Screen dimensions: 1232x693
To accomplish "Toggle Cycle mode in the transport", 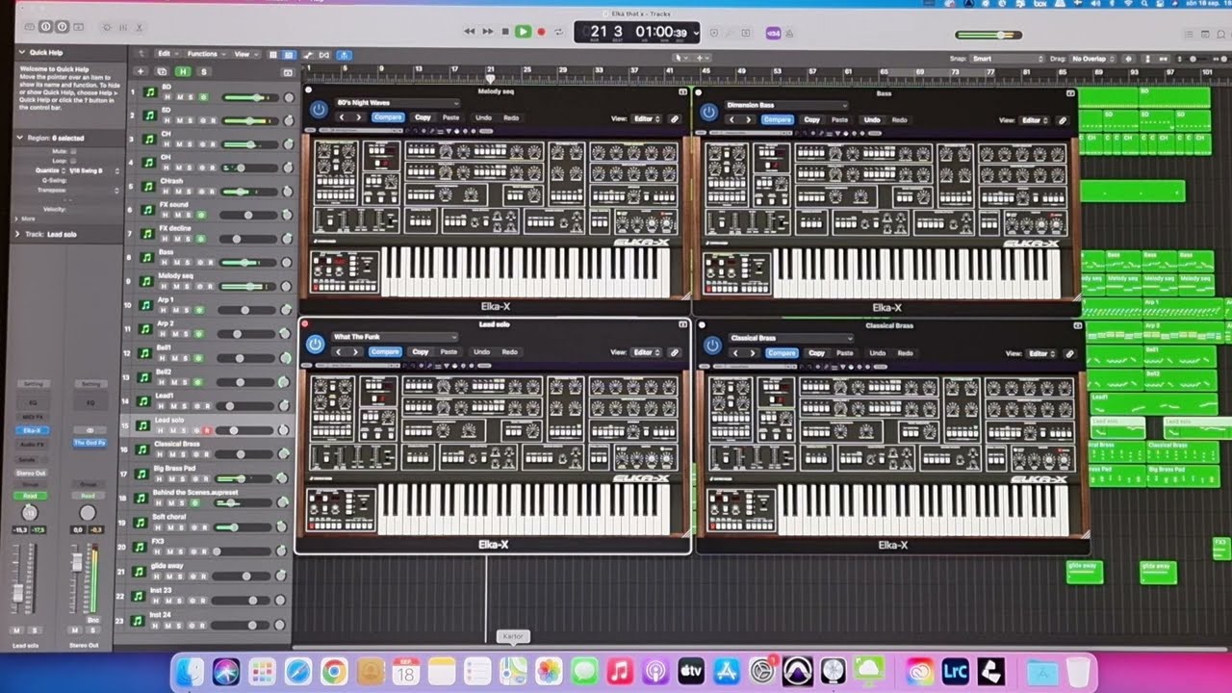I will (558, 32).
